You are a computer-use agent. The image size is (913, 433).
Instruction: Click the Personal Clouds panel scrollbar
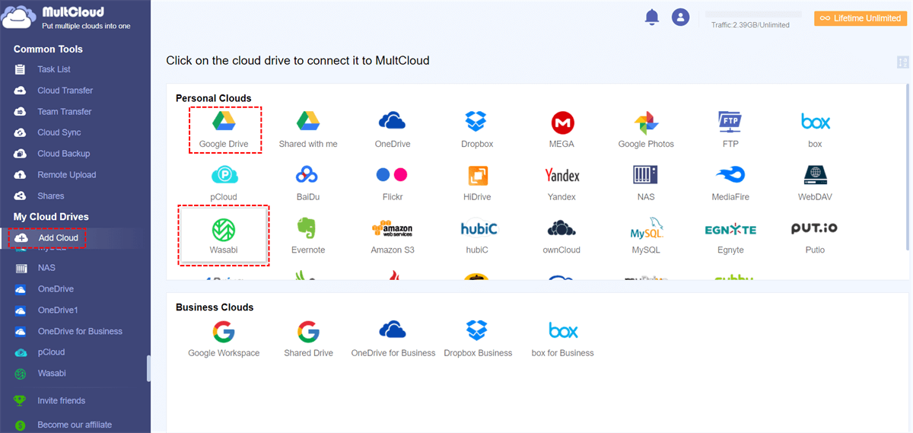906,169
